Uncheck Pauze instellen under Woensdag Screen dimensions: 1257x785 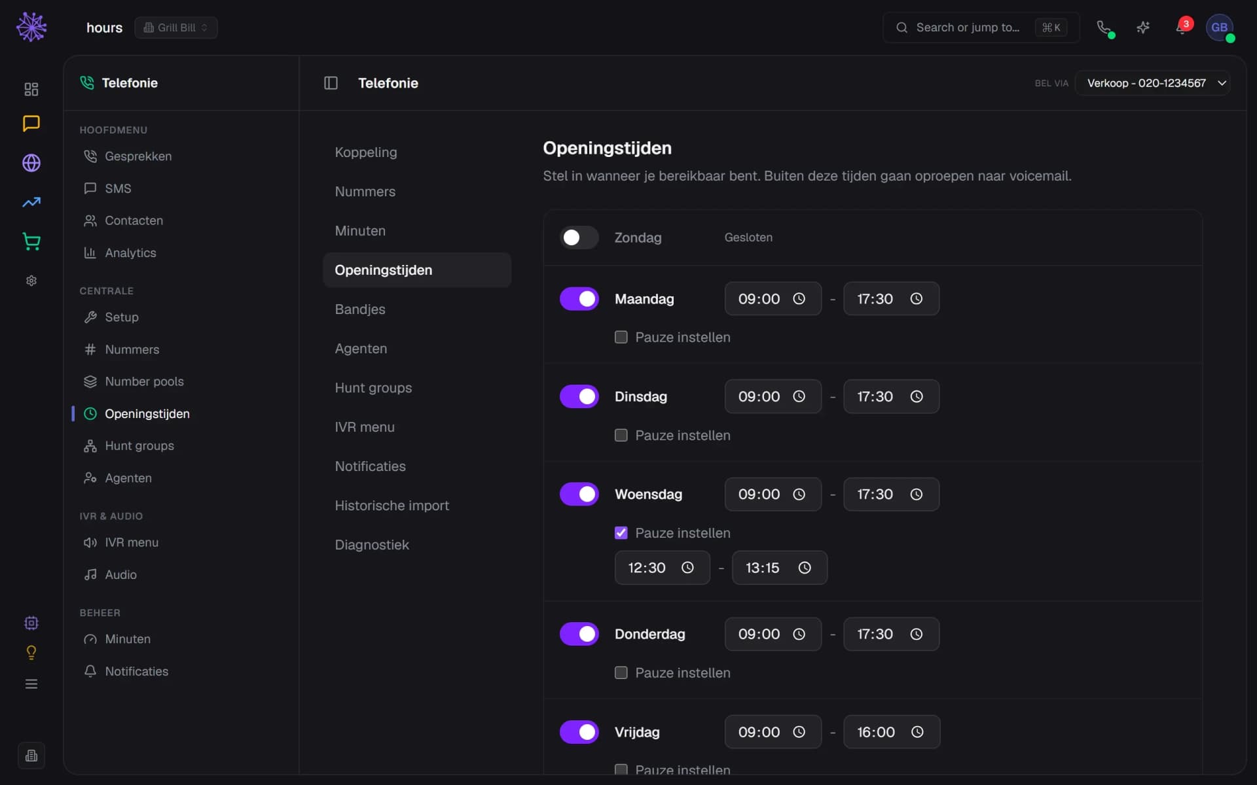[x=621, y=533]
